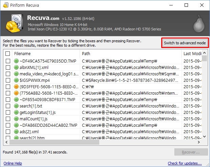Minimize the Piriform Recuva window
The height and width of the screenshot is (167, 210).
click(x=171, y=5)
